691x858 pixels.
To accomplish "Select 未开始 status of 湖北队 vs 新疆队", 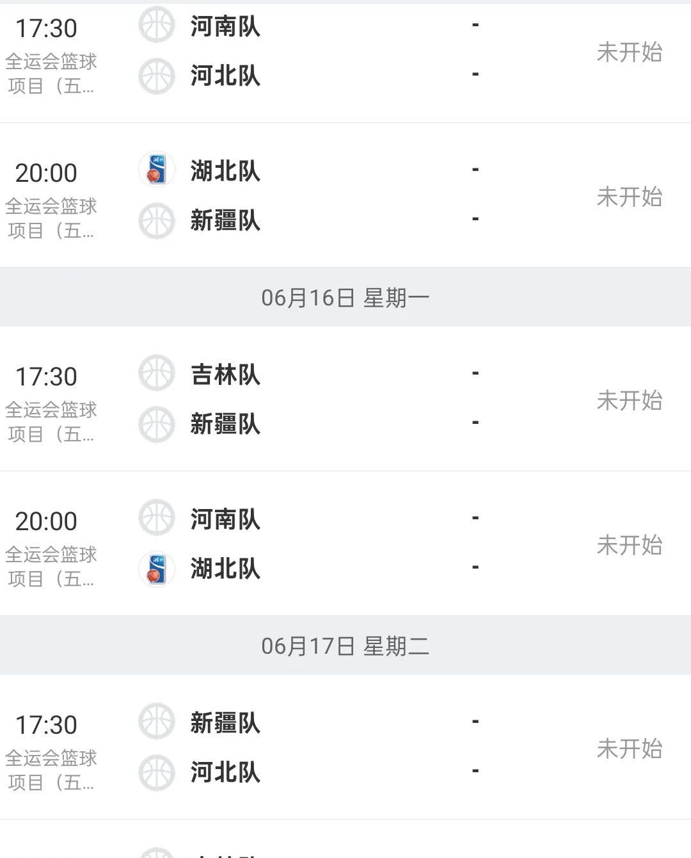I will tap(630, 197).
